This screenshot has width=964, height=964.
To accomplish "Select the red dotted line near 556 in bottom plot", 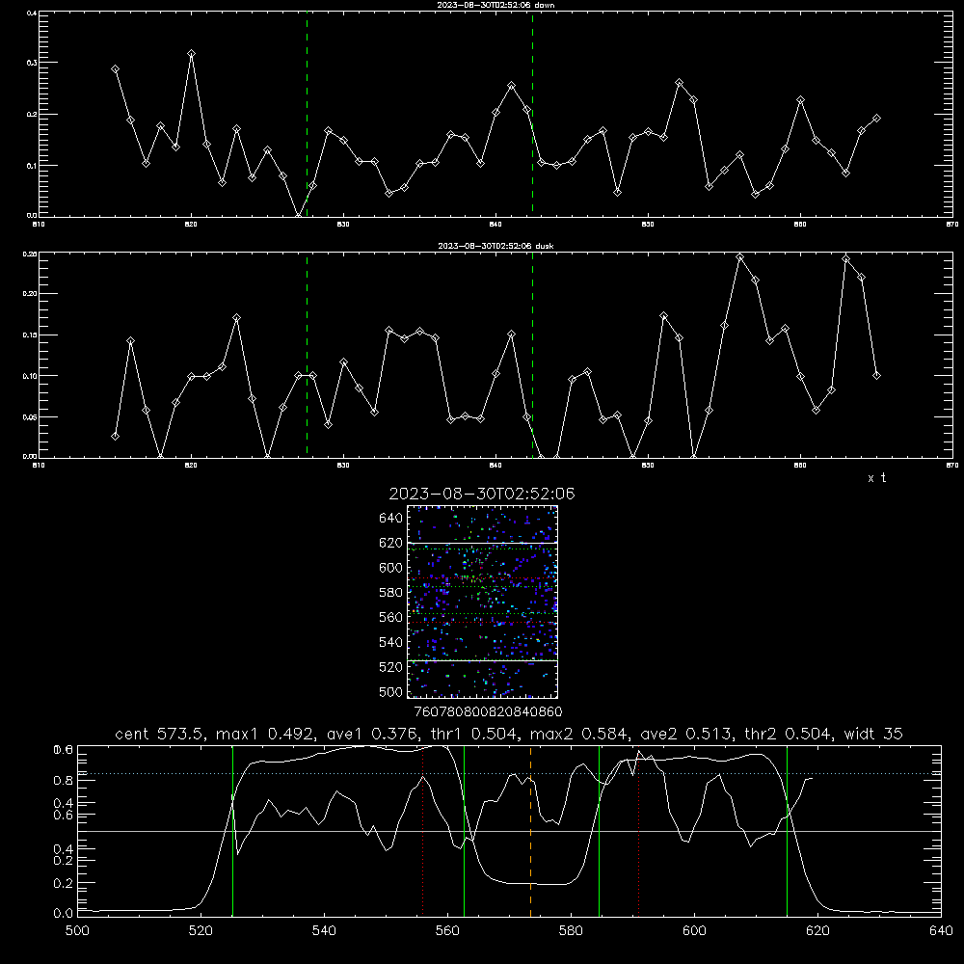I will click(422, 830).
